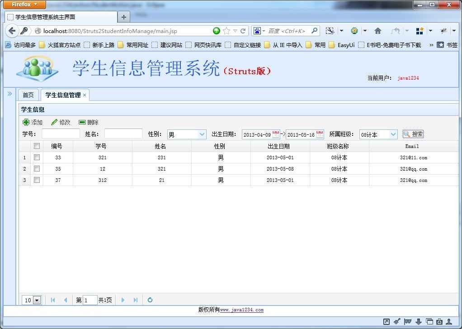This screenshot has height=329, width=462.
Task: Click the 书签 bookmarks toolbar button
Action: point(448,45)
